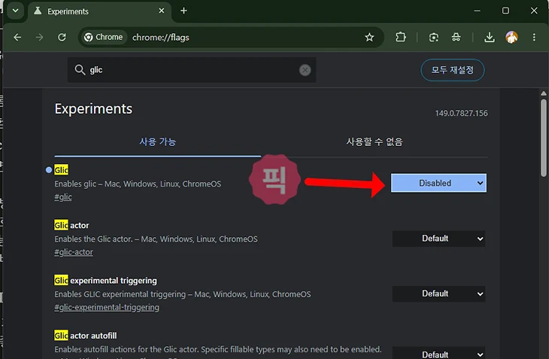
Task: Maximize the Chrome window
Action: click(505, 11)
